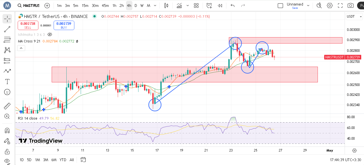The height and width of the screenshot is (165, 364).
Task: Toggle hide all drawings eye icon
Action: click(x=7, y=161)
